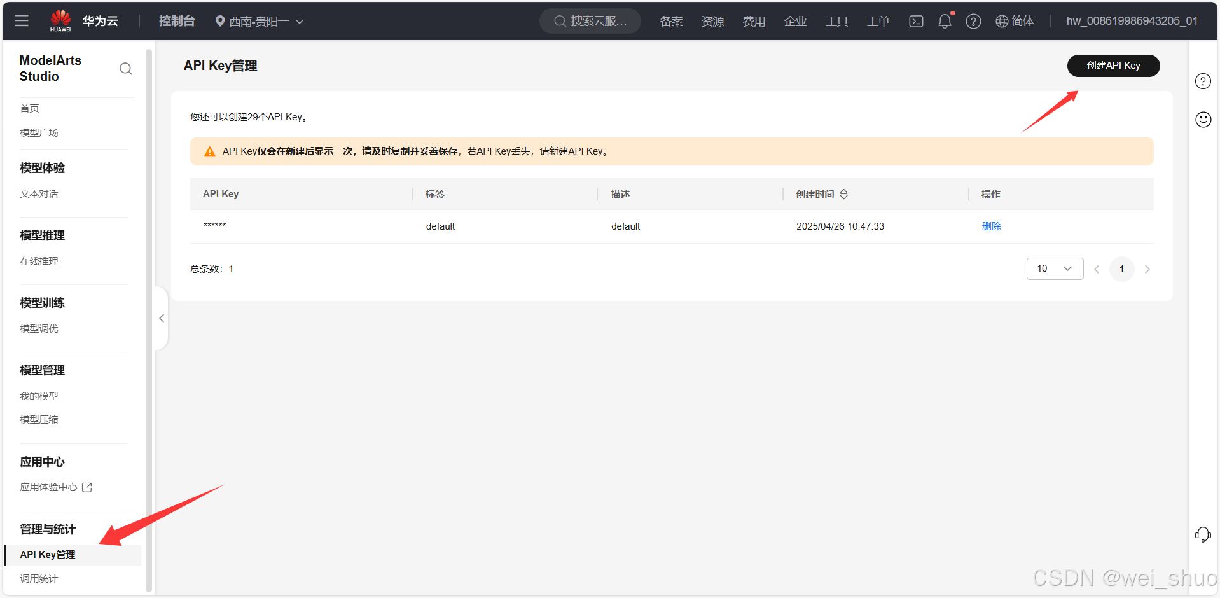The image size is (1220, 598).
Task: Collapse the sidebar with the chevron handle
Action: 162,318
